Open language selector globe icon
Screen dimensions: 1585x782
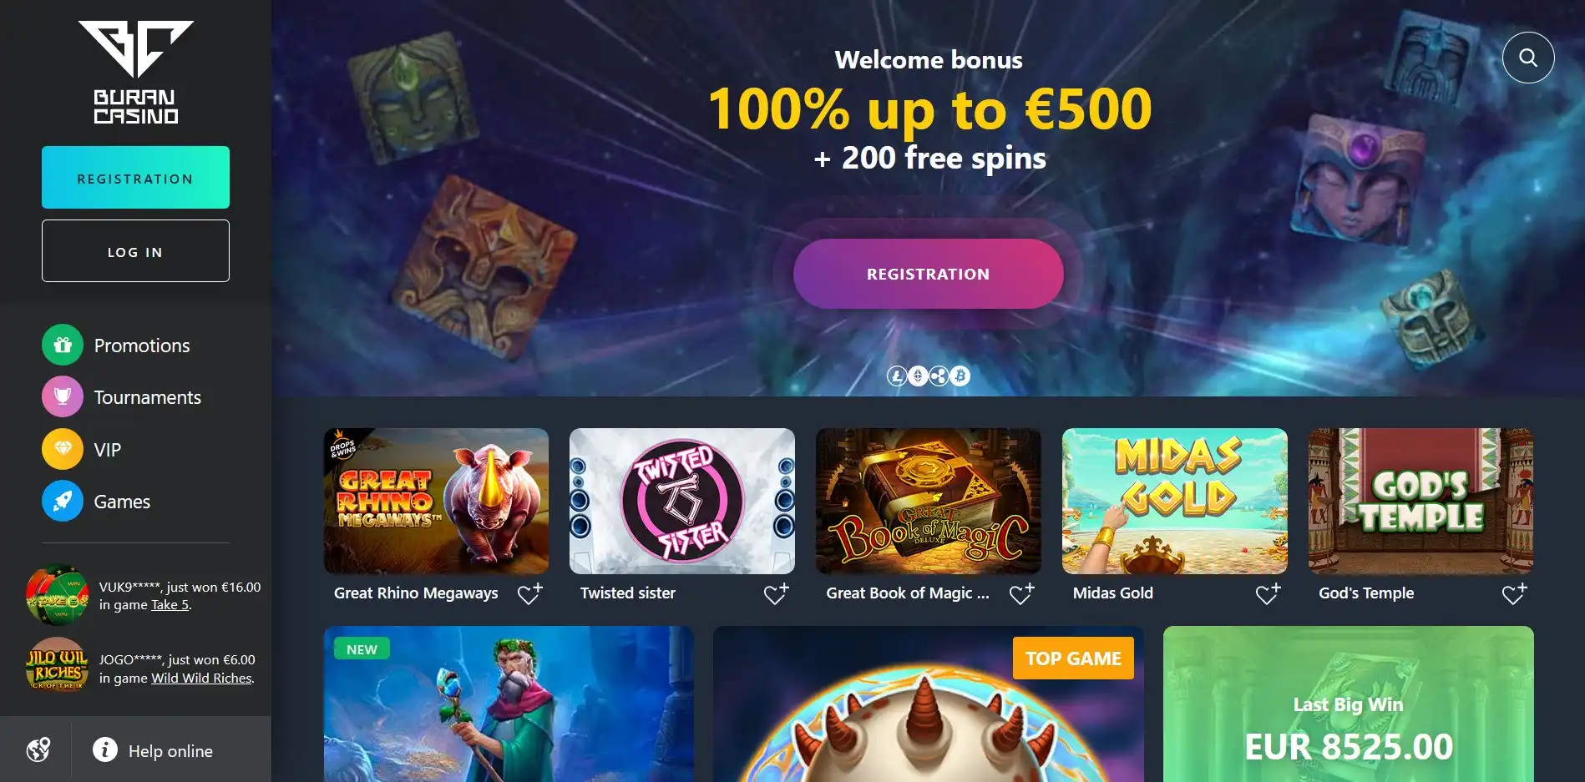[x=38, y=749]
